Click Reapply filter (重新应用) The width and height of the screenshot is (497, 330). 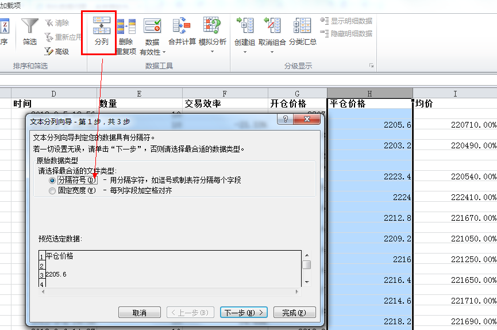(63, 37)
